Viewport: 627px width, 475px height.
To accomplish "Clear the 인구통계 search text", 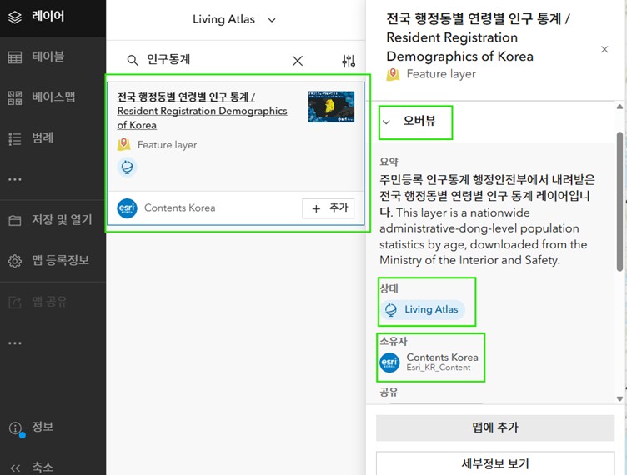I will point(298,61).
